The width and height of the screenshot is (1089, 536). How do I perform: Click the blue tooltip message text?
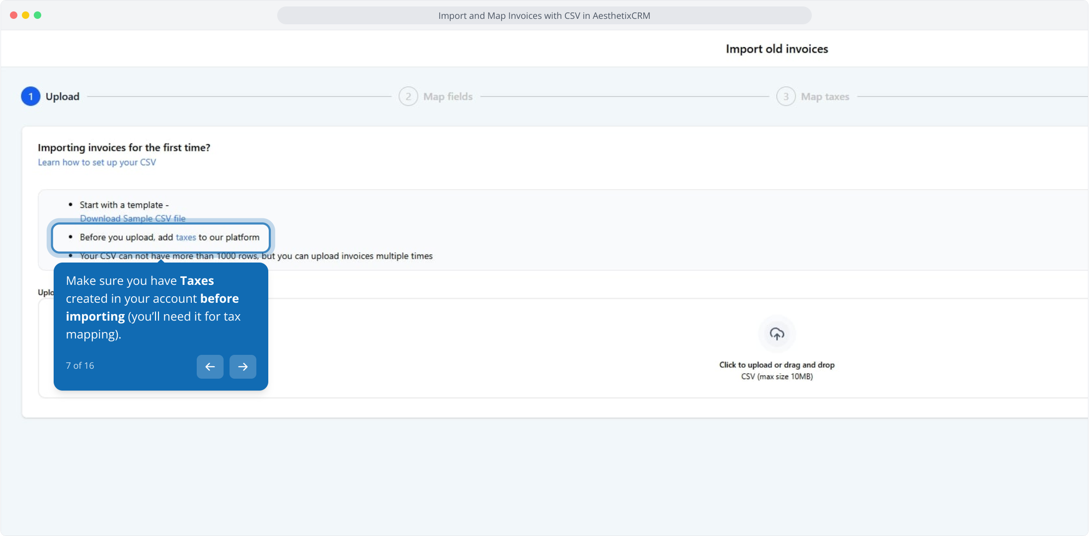(153, 307)
